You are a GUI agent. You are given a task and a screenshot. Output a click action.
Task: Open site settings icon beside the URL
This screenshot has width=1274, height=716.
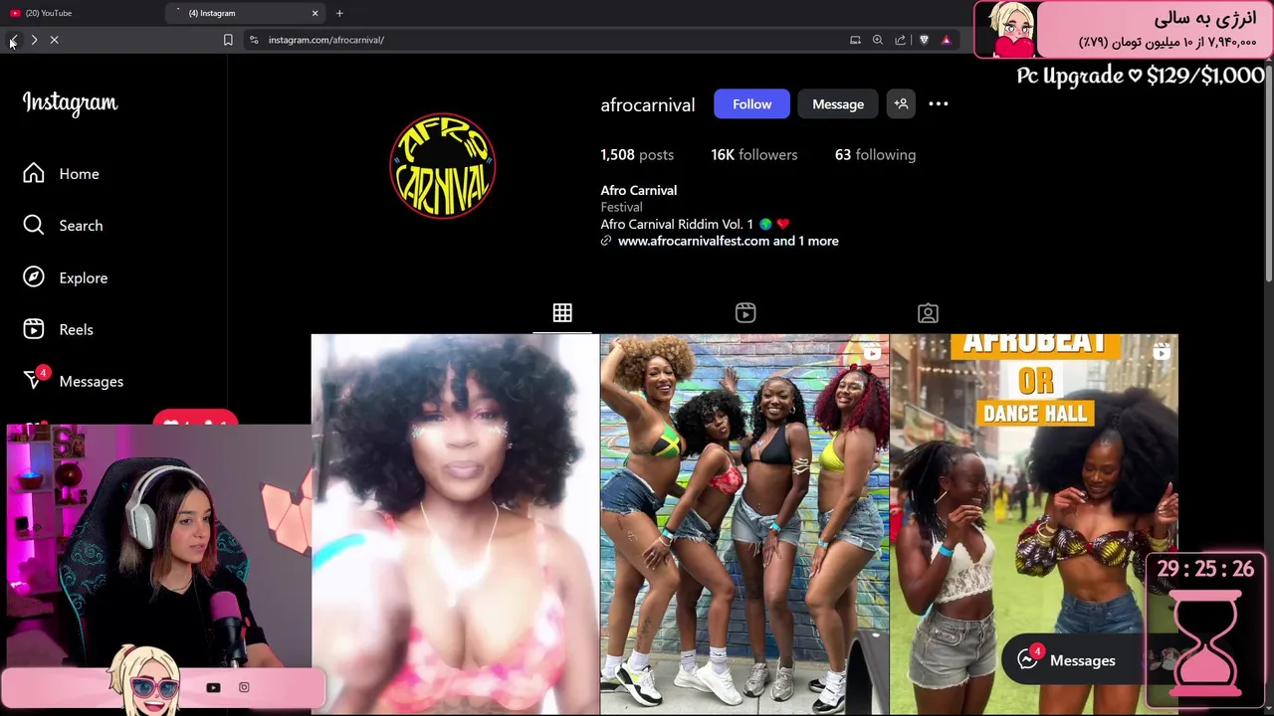pyautogui.click(x=254, y=40)
